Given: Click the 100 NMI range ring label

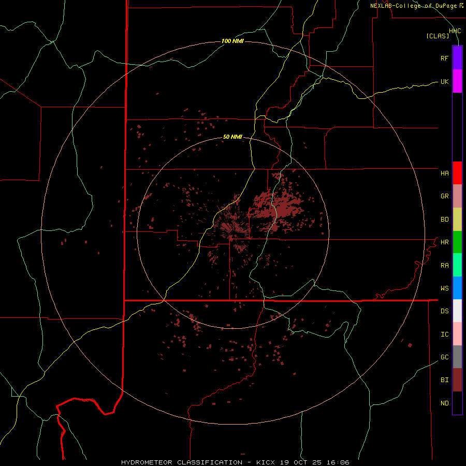Looking at the screenshot, I should click(x=232, y=41).
